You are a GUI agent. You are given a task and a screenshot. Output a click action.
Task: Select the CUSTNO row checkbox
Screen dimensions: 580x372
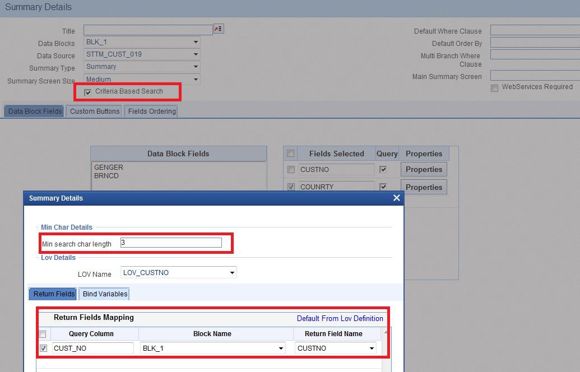point(291,169)
